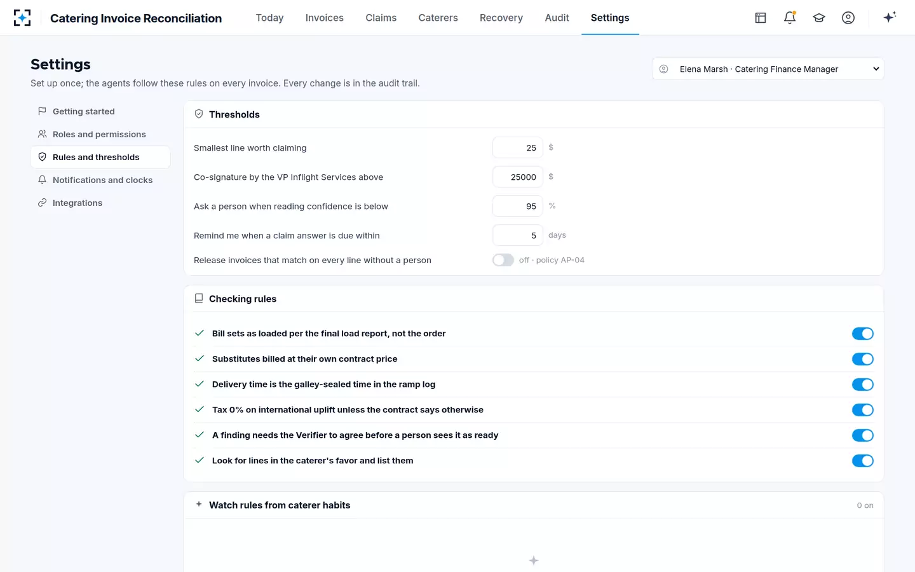The width and height of the screenshot is (915, 572).
Task: Open Roles and permissions section
Action: (100, 134)
